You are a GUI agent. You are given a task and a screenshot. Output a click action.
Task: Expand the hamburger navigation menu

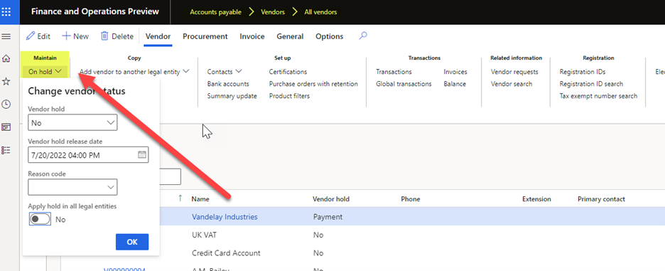[x=6, y=37]
